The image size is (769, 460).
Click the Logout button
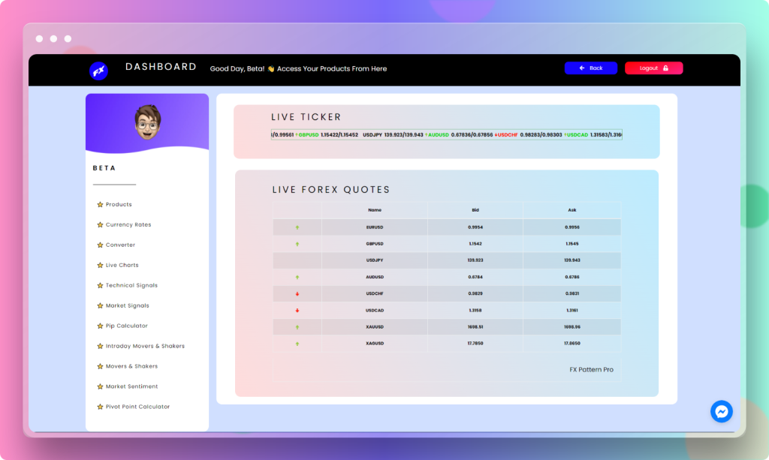tap(653, 68)
